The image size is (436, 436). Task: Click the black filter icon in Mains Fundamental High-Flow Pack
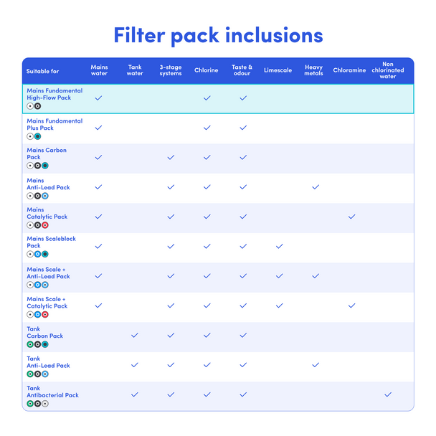click(x=37, y=106)
